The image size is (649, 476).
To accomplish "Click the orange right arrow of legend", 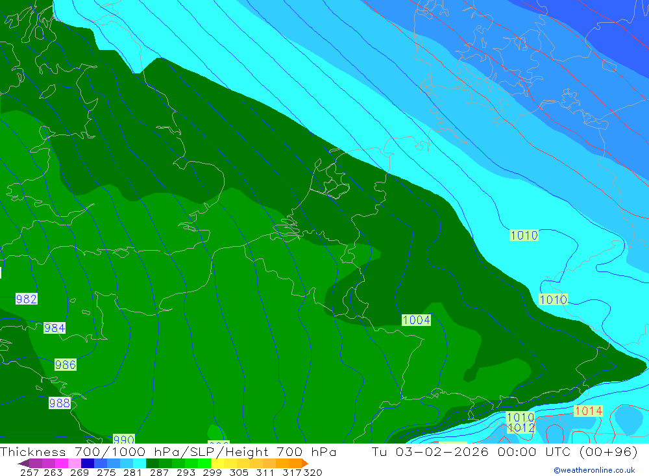I will point(305,463).
